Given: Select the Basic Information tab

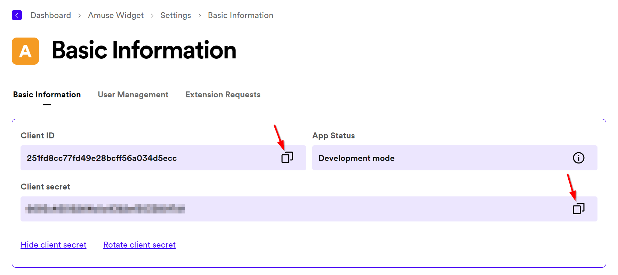Looking at the screenshot, I should coord(47,95).
